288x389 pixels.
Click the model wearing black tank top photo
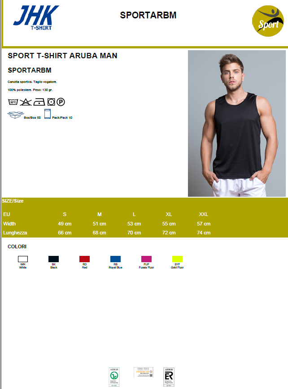pos(236,123)
